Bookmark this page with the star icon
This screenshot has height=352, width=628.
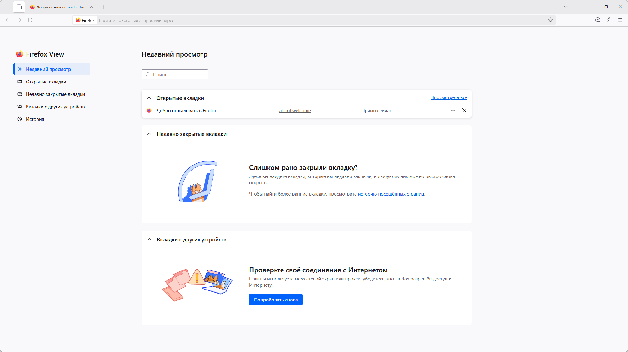(551, 20)
